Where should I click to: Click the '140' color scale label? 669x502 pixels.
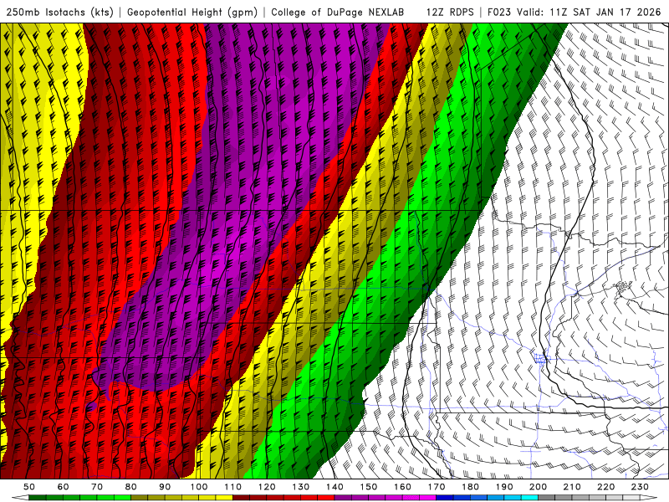click(334, 487)
